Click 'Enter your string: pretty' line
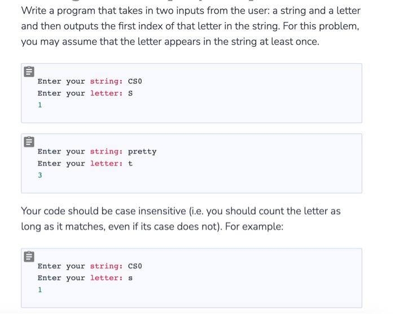The height and width of the screenshot is (314, 395). coord(97,151)
